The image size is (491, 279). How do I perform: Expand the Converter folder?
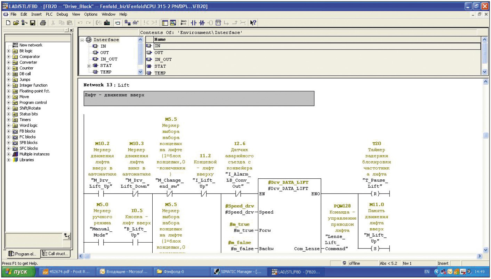coord(8,62)
